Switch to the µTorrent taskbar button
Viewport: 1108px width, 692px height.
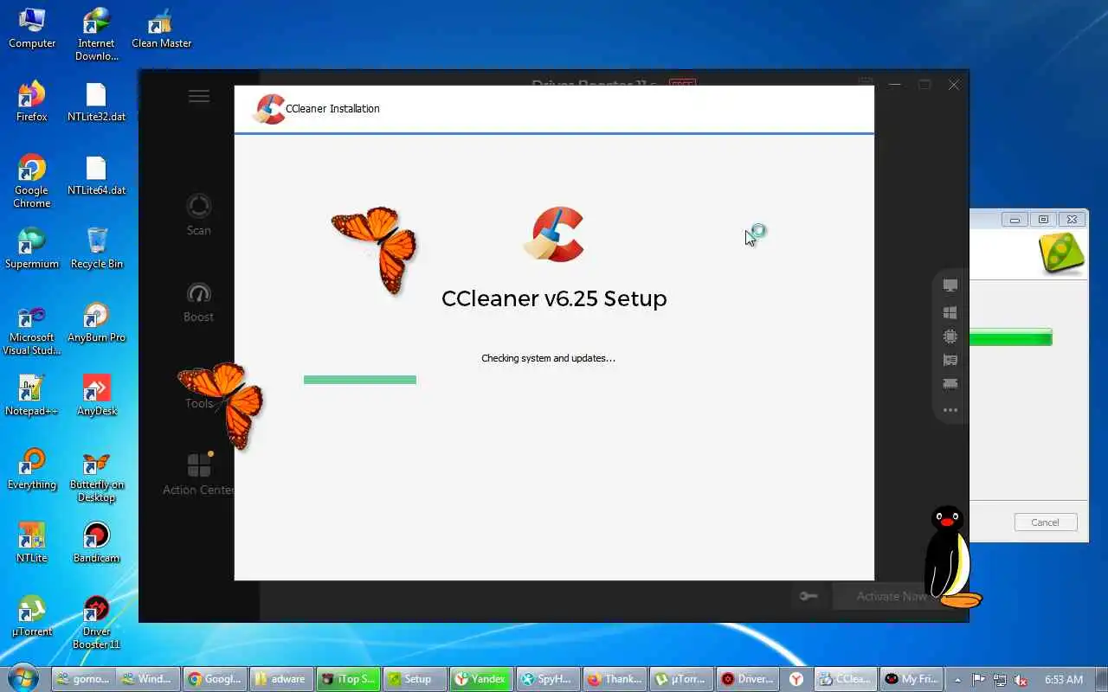click(680, 679)
